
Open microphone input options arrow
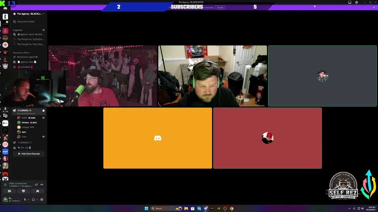(28, 200)
